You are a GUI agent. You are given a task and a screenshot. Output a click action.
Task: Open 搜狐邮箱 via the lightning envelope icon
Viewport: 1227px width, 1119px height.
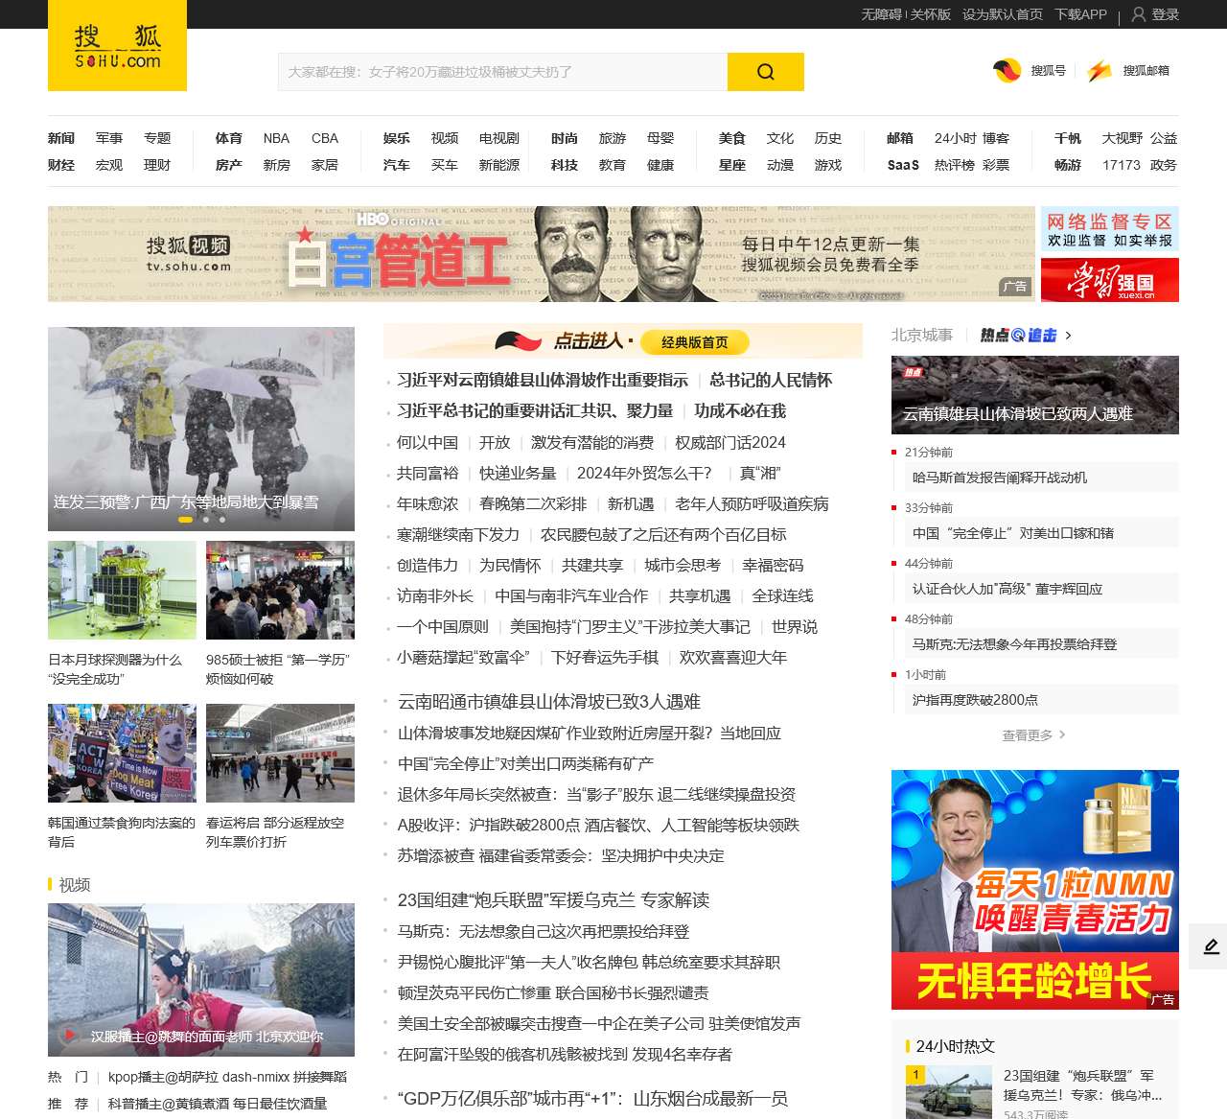click(x=1097, y=70)
